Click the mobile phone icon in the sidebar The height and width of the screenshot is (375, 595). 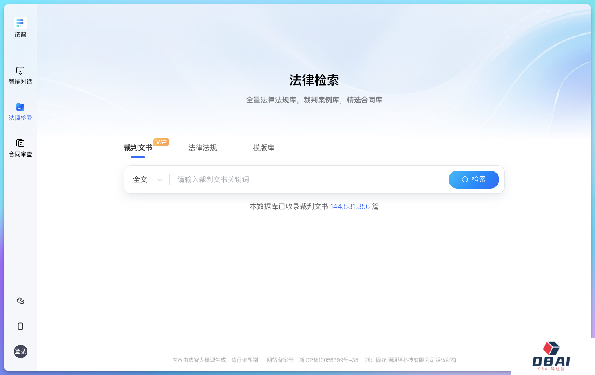coord(20,326)
